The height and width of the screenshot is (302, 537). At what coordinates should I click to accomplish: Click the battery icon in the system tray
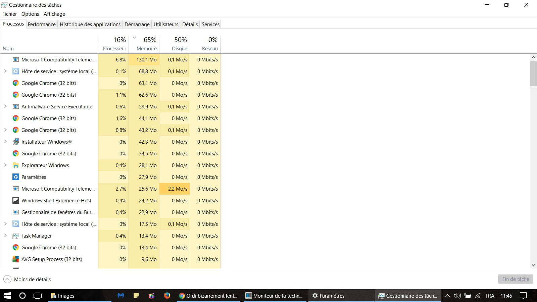click(468, 296)
